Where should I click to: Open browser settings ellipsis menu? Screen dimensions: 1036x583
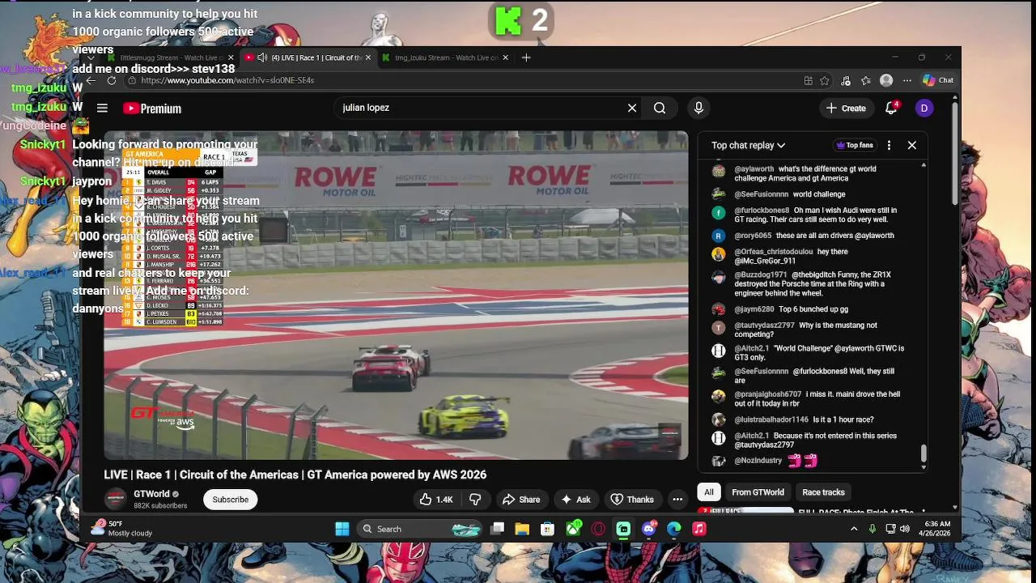(x=907, y=80)
